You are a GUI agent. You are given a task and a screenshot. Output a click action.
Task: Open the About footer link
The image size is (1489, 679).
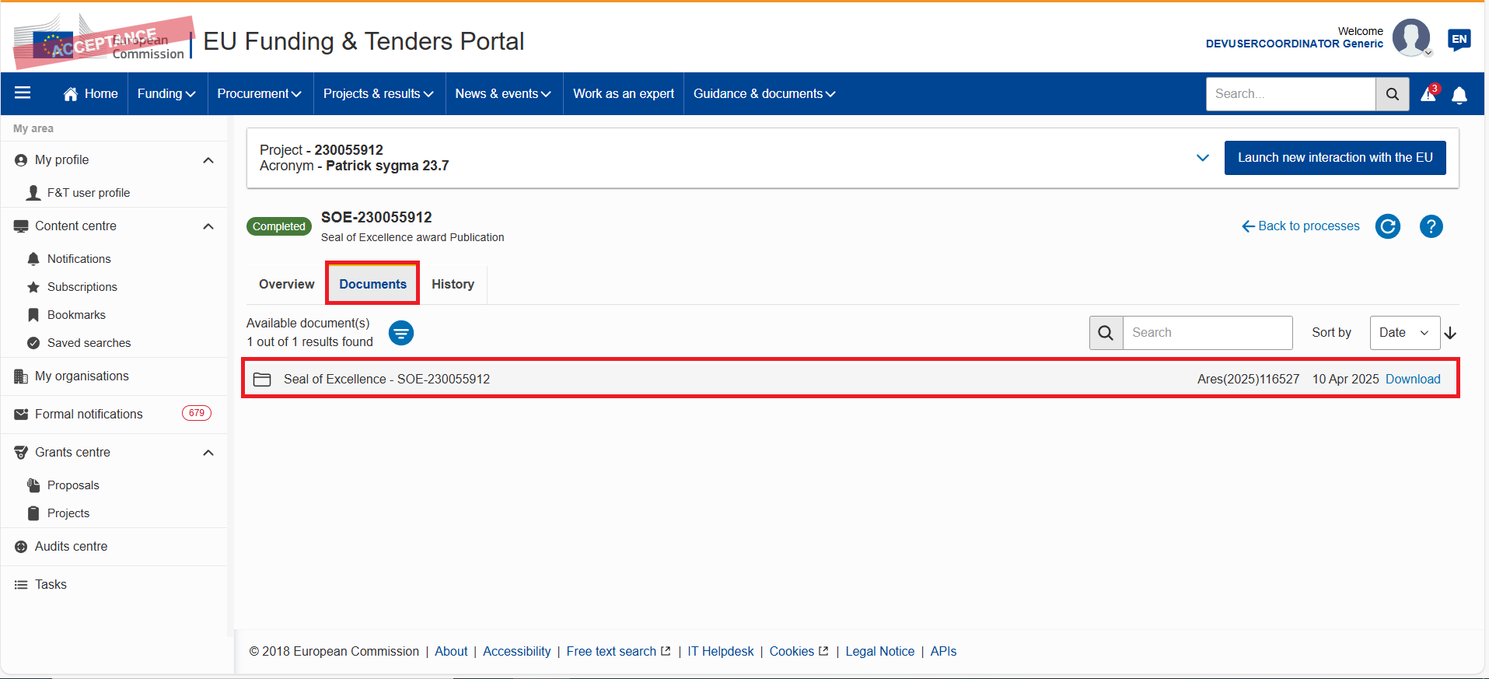(x=451, y=652)
